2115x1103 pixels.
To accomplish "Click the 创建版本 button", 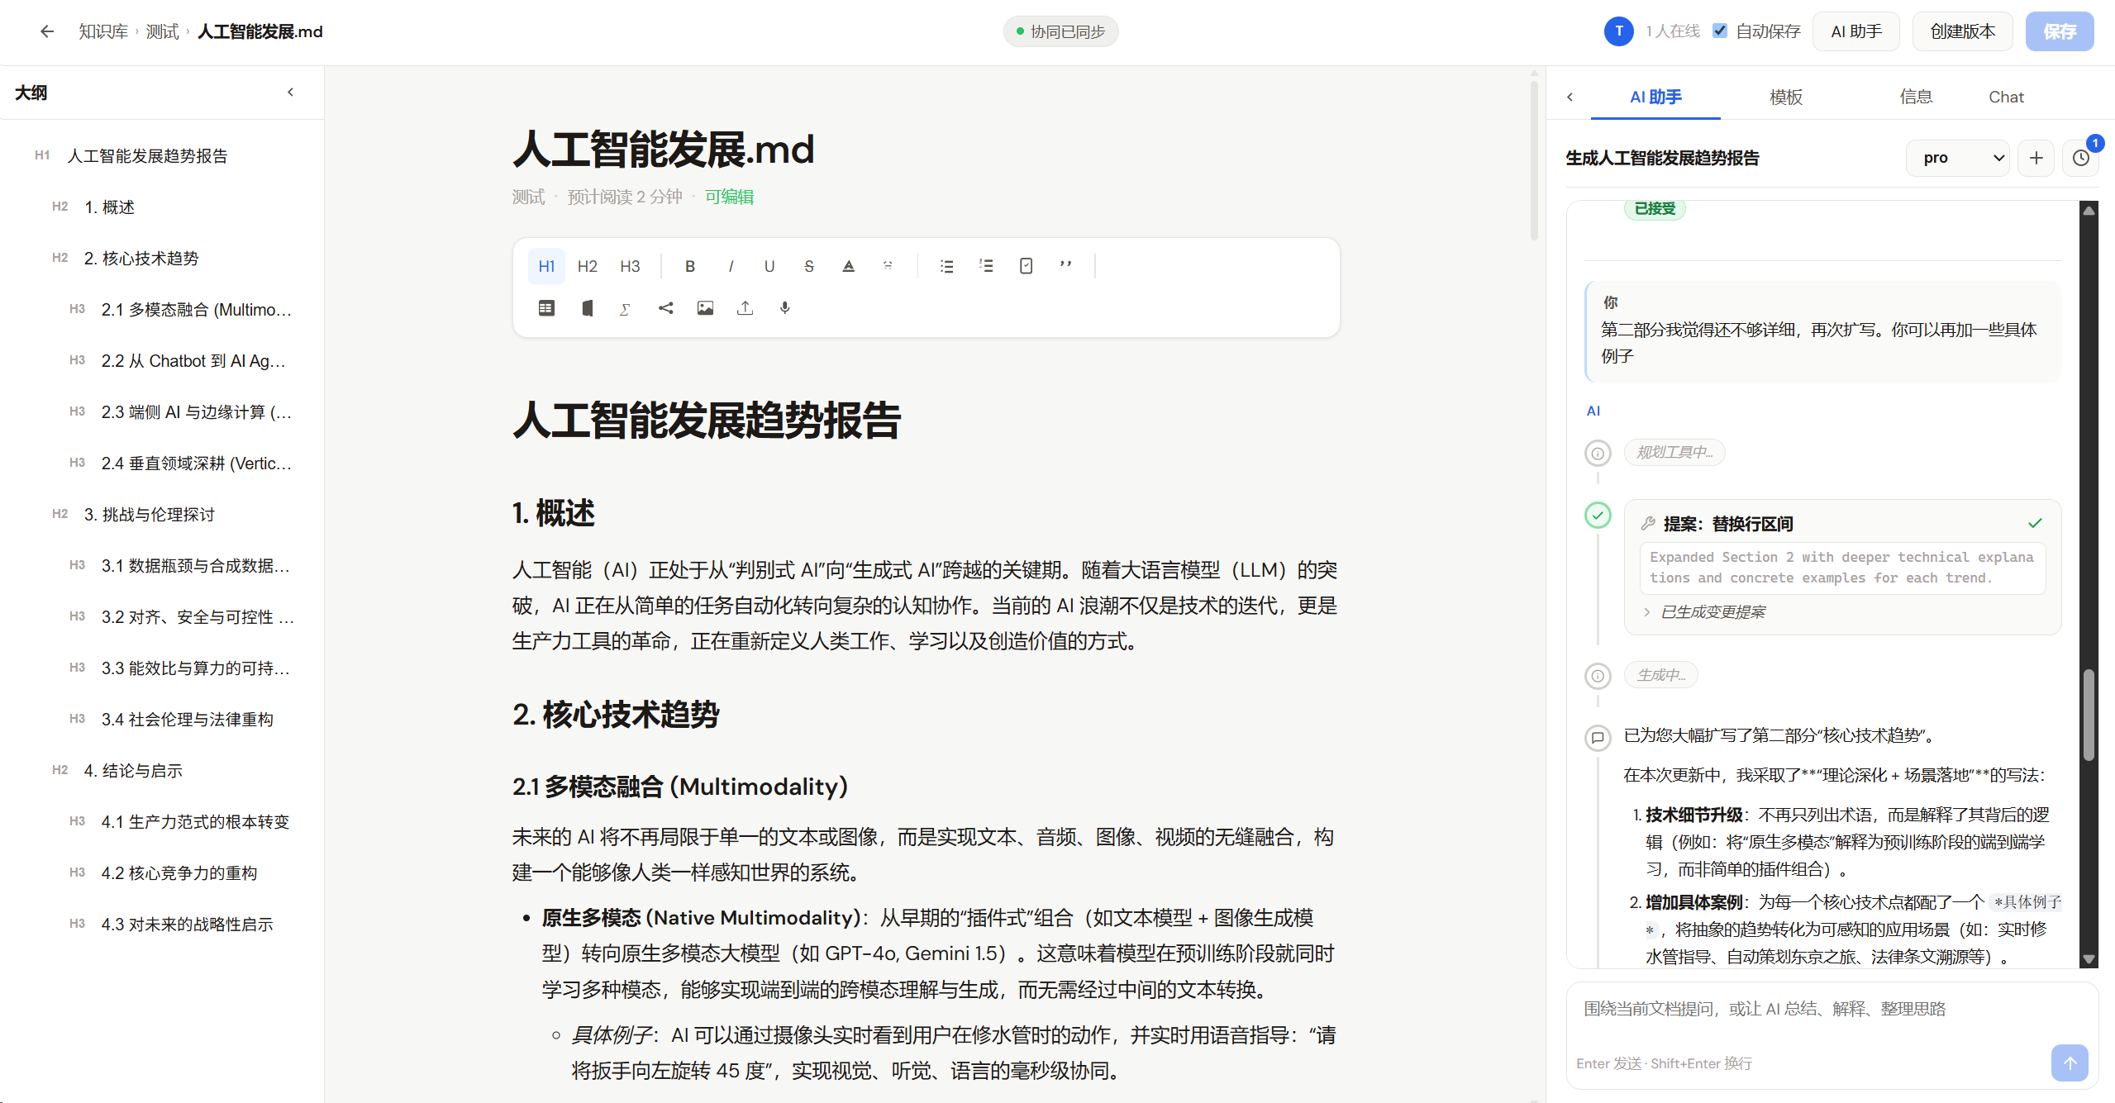I will [x=1963, y=31].
